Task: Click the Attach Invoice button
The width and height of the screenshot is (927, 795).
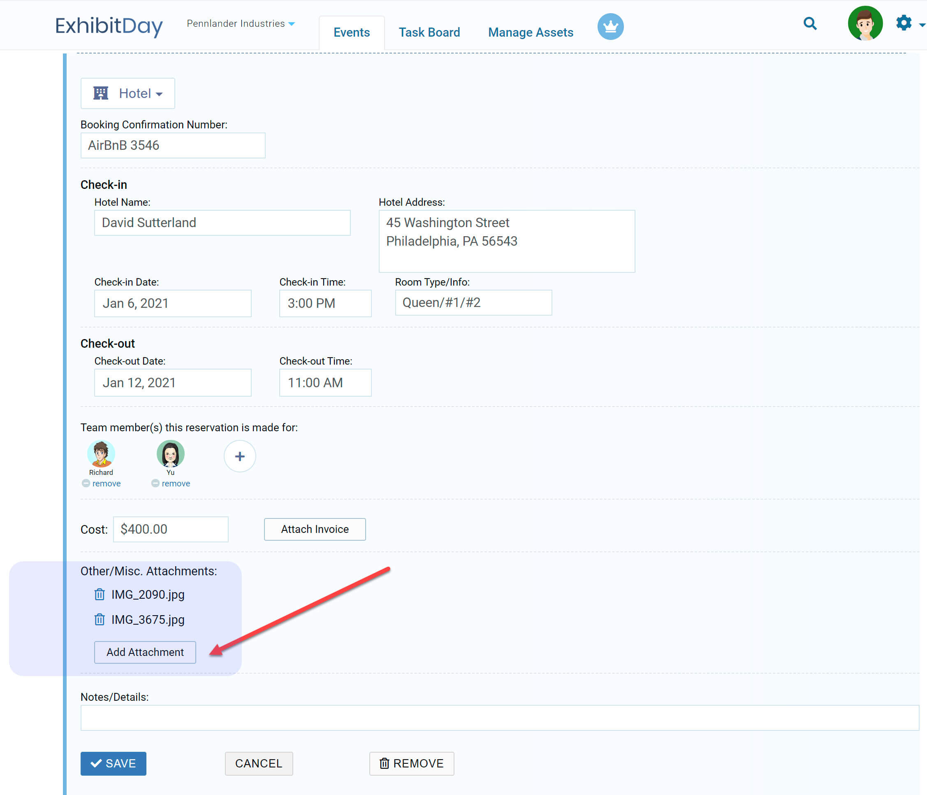Action: click(x=315, y=529)
